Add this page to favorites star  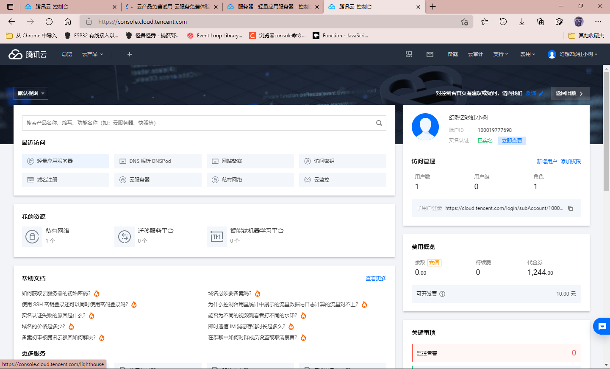[x=464, y=22]
